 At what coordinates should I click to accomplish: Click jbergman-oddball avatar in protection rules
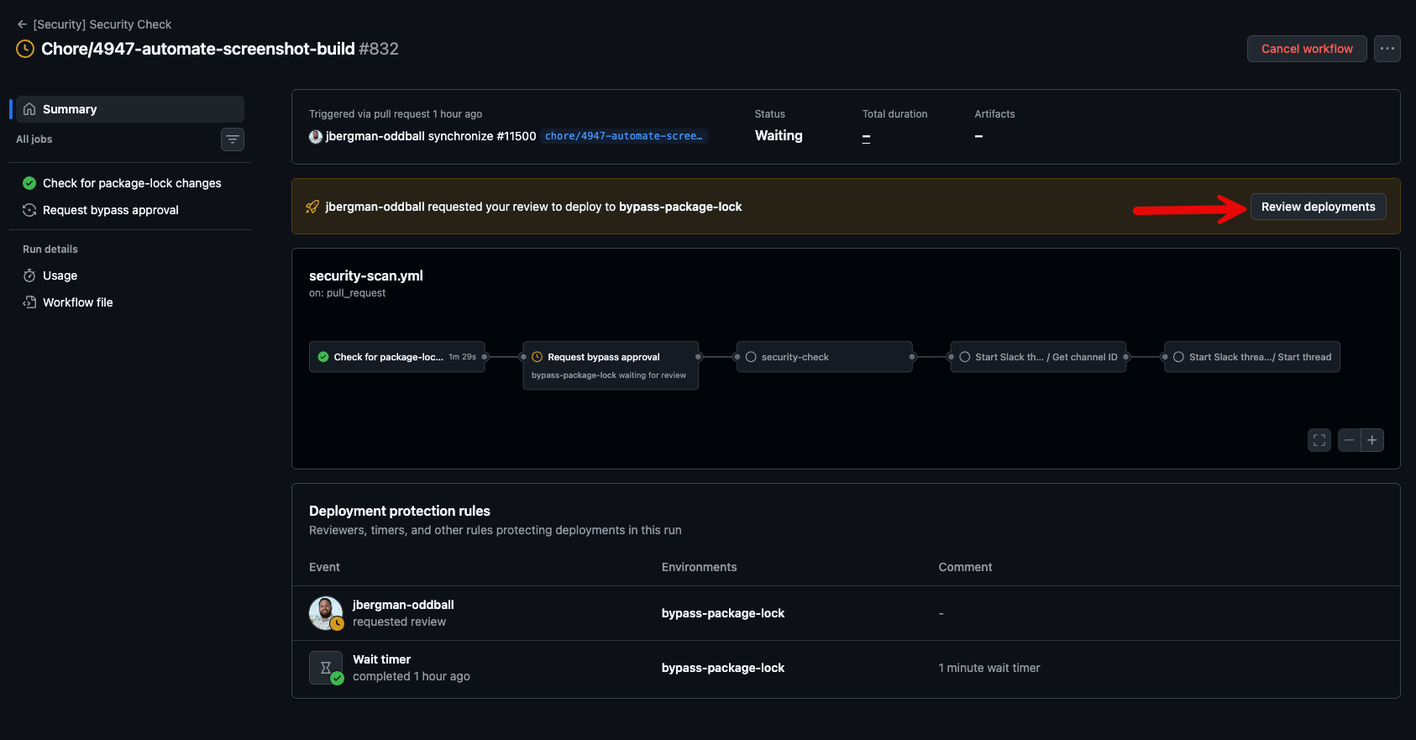326,613
